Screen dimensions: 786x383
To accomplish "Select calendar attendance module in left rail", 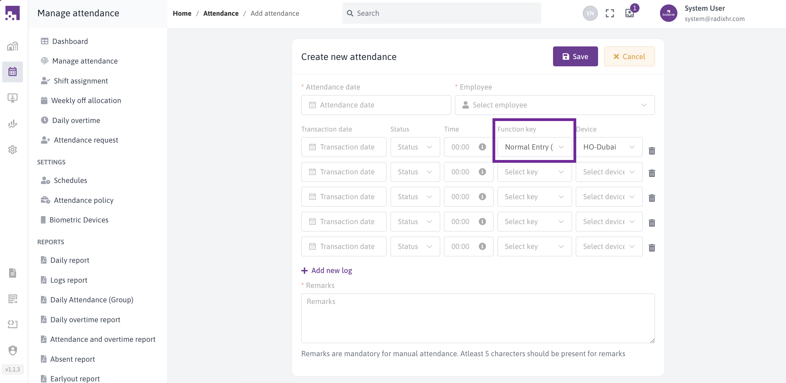I will (x=12, y=72).
